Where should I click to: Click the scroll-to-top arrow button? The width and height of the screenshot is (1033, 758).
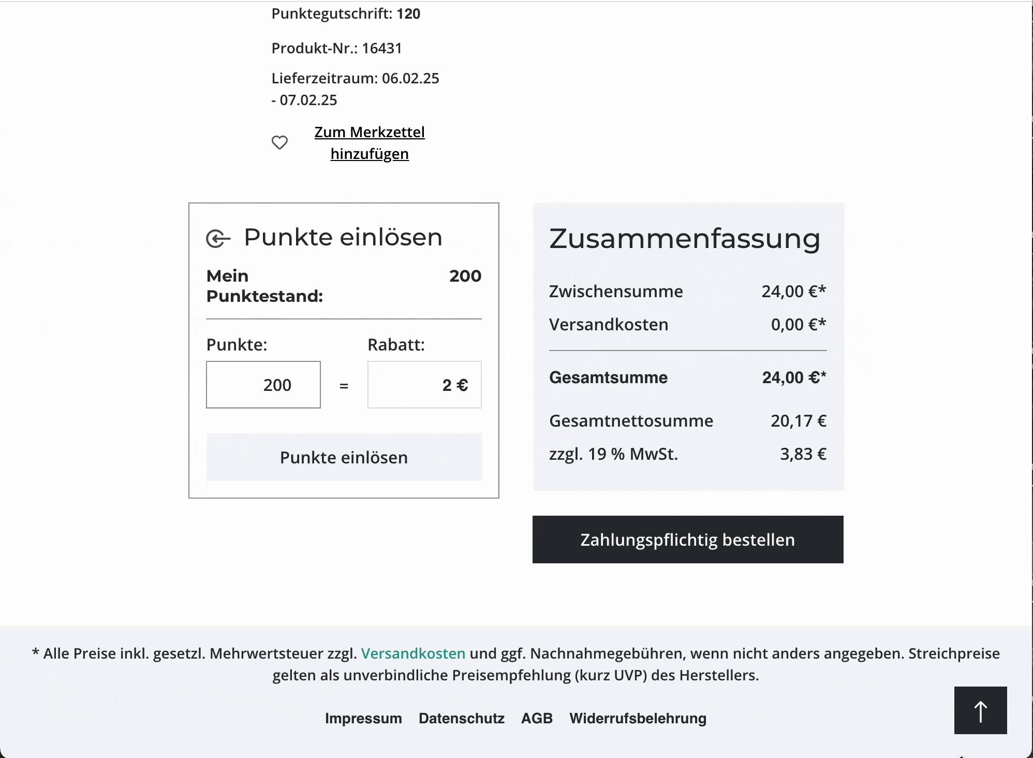(980, 710)
